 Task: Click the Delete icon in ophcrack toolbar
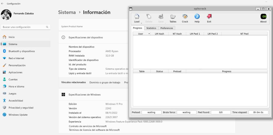click(149, 18)
